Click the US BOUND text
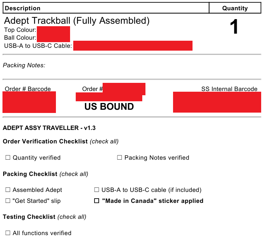 point(109,107)
